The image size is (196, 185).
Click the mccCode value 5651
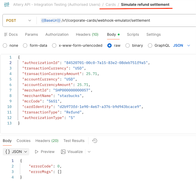(53, 101)
